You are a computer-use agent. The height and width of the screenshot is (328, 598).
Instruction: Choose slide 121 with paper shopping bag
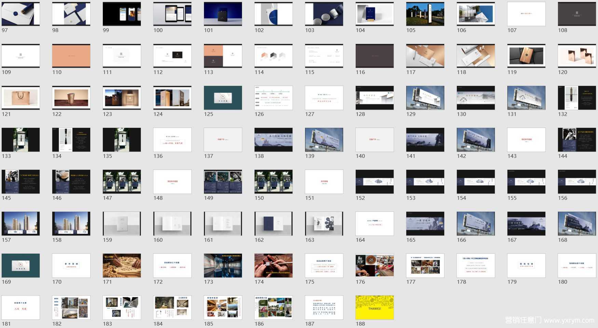(21, 98)
